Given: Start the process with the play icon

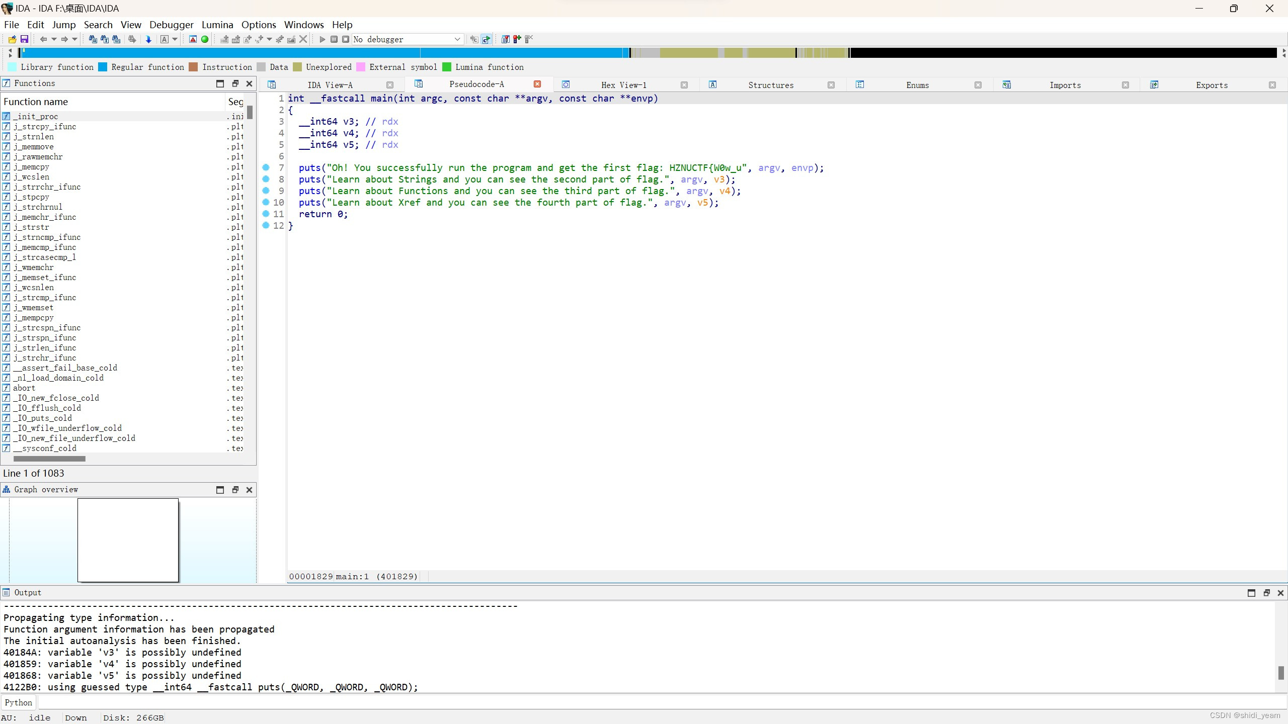Looking at the screenshot, I should [x=322, y=39].
